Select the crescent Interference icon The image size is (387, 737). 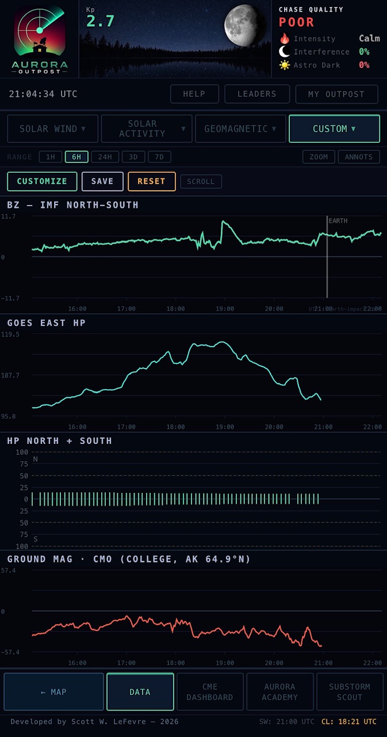[285, 52]
